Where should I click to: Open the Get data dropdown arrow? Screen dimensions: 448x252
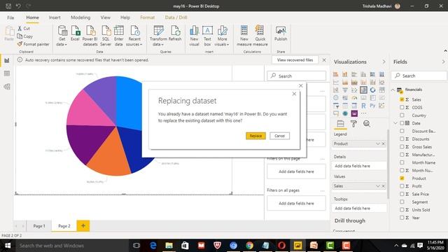point(66,45)
